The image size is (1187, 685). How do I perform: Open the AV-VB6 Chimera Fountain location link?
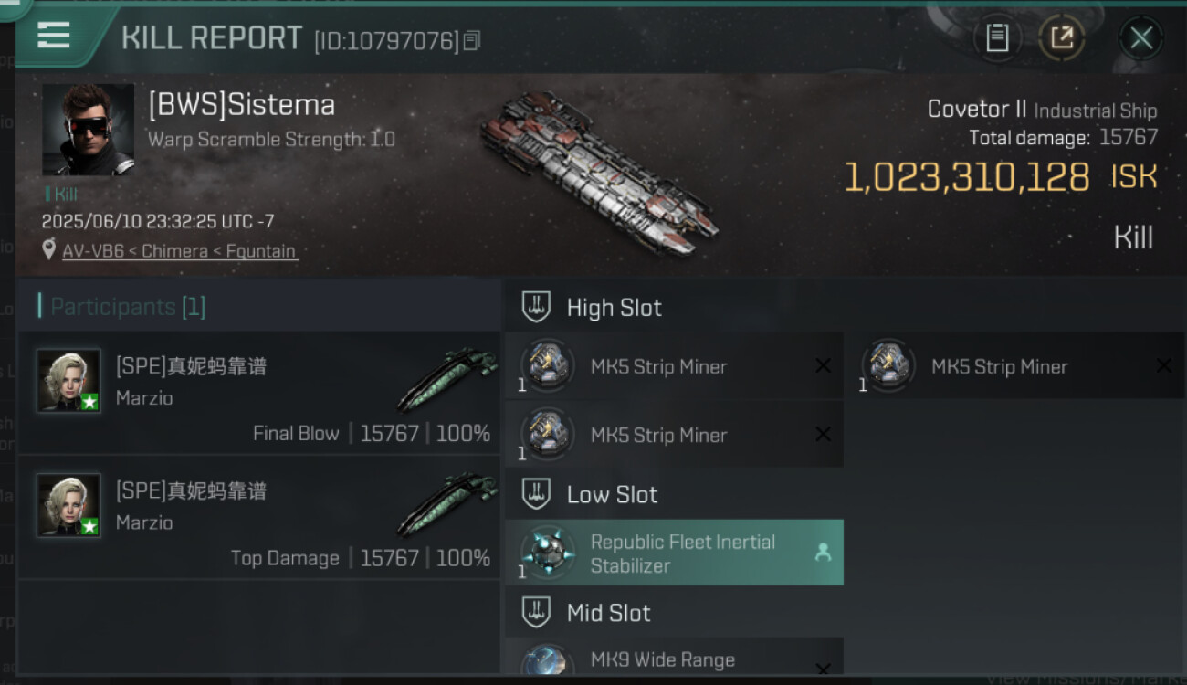tap(180, 250)
